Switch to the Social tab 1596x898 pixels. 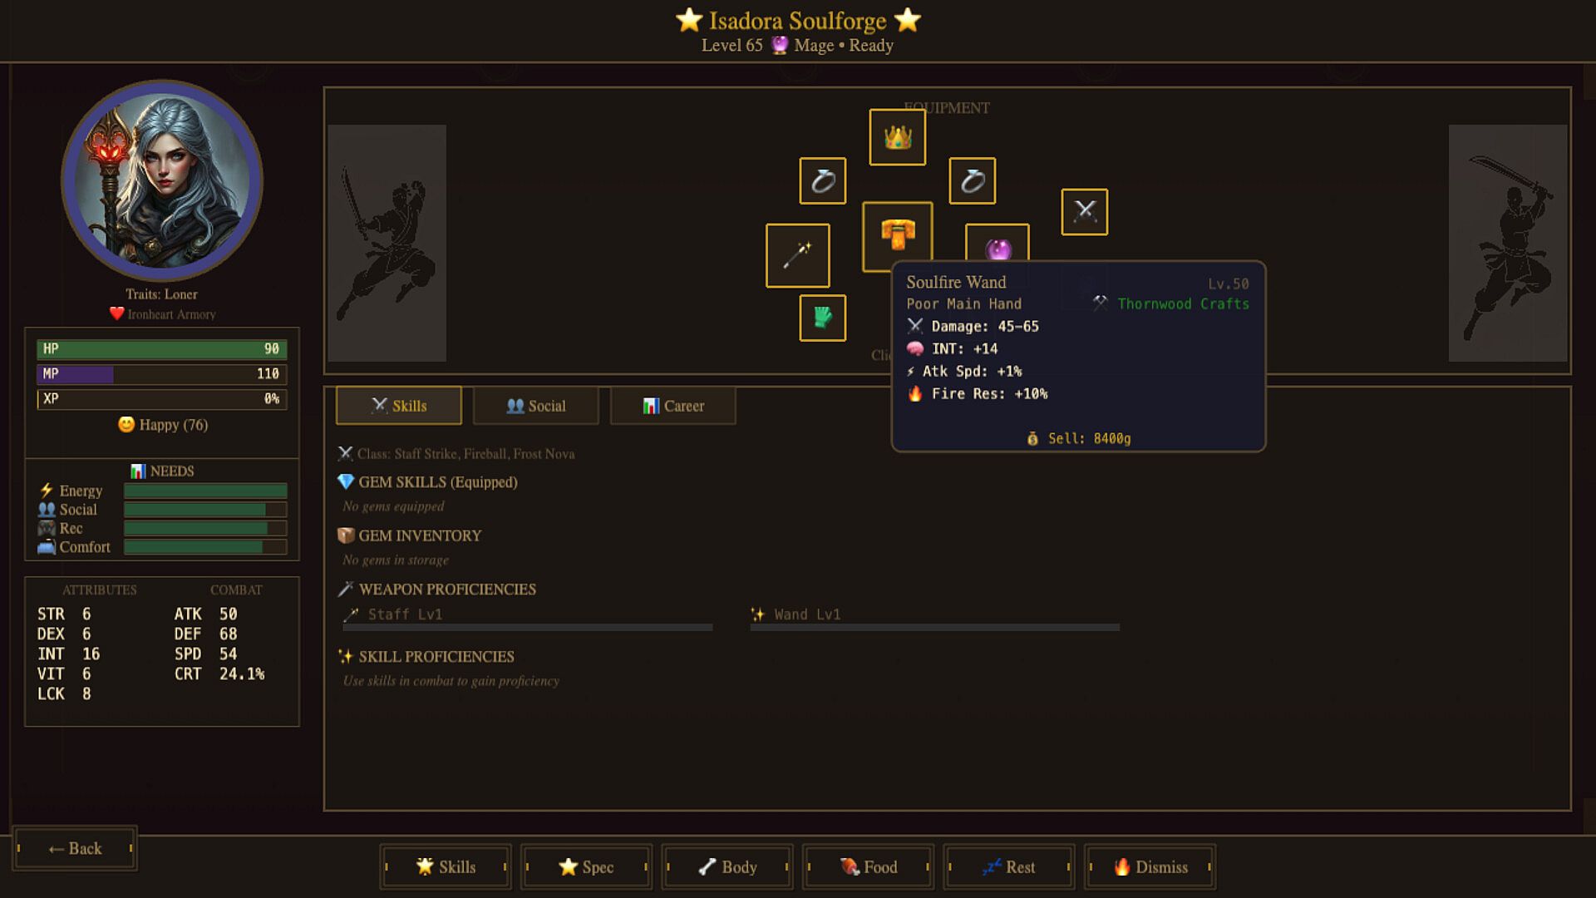[535, 406]
